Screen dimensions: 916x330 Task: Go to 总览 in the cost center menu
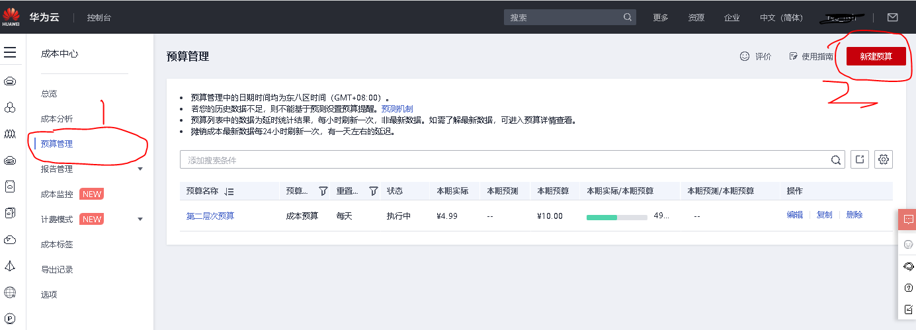click(x=49, y=94)
